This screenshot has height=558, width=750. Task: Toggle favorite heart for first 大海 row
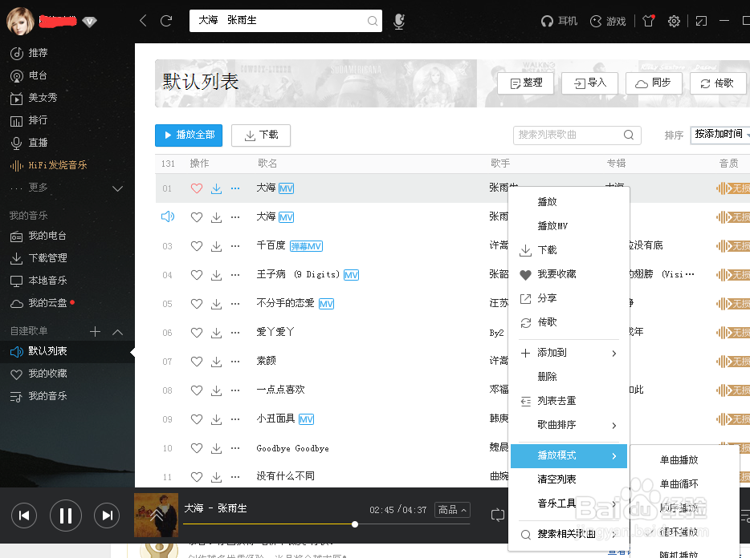197,188
